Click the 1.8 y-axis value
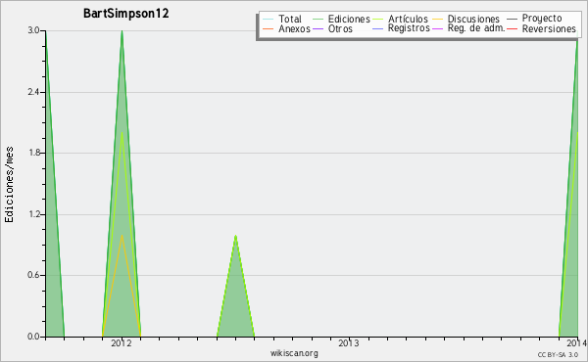This screenshot has height=362, width=588. pos(33,153)
